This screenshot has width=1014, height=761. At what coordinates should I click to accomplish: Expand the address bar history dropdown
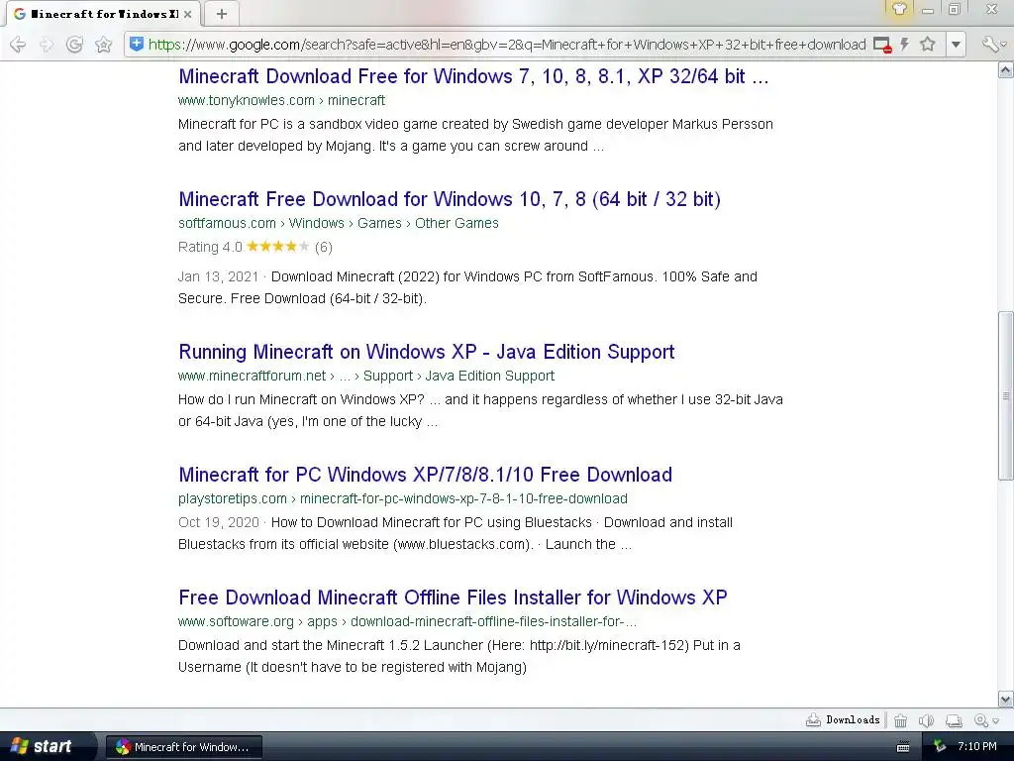pos(956,45)
